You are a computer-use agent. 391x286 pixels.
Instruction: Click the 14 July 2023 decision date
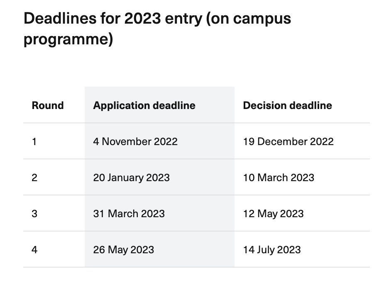271,250
